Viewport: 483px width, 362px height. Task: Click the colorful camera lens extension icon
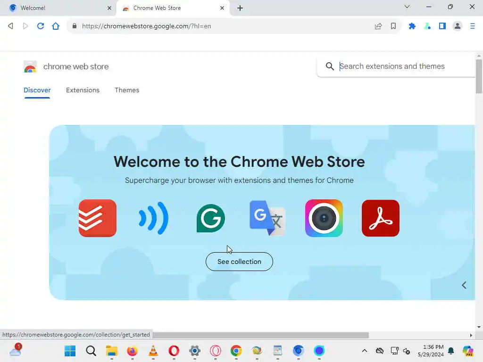point(324,218)
